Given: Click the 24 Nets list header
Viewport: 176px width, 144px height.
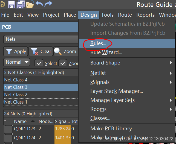Looking at the screenshot, I should 41,114.
